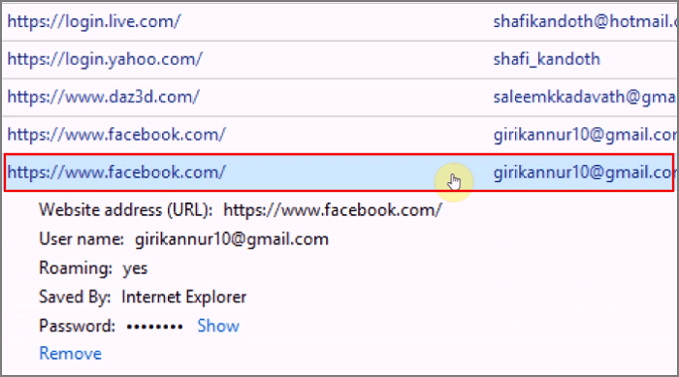Click the masked password dots
This screenshot has width=679, height=377.
pos(154,327)
